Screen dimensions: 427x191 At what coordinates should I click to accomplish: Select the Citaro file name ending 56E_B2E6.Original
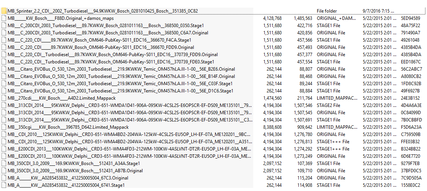click(x=121, y=69)
